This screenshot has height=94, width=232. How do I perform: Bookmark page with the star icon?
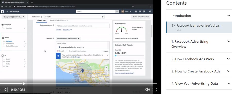coord(133,6)
